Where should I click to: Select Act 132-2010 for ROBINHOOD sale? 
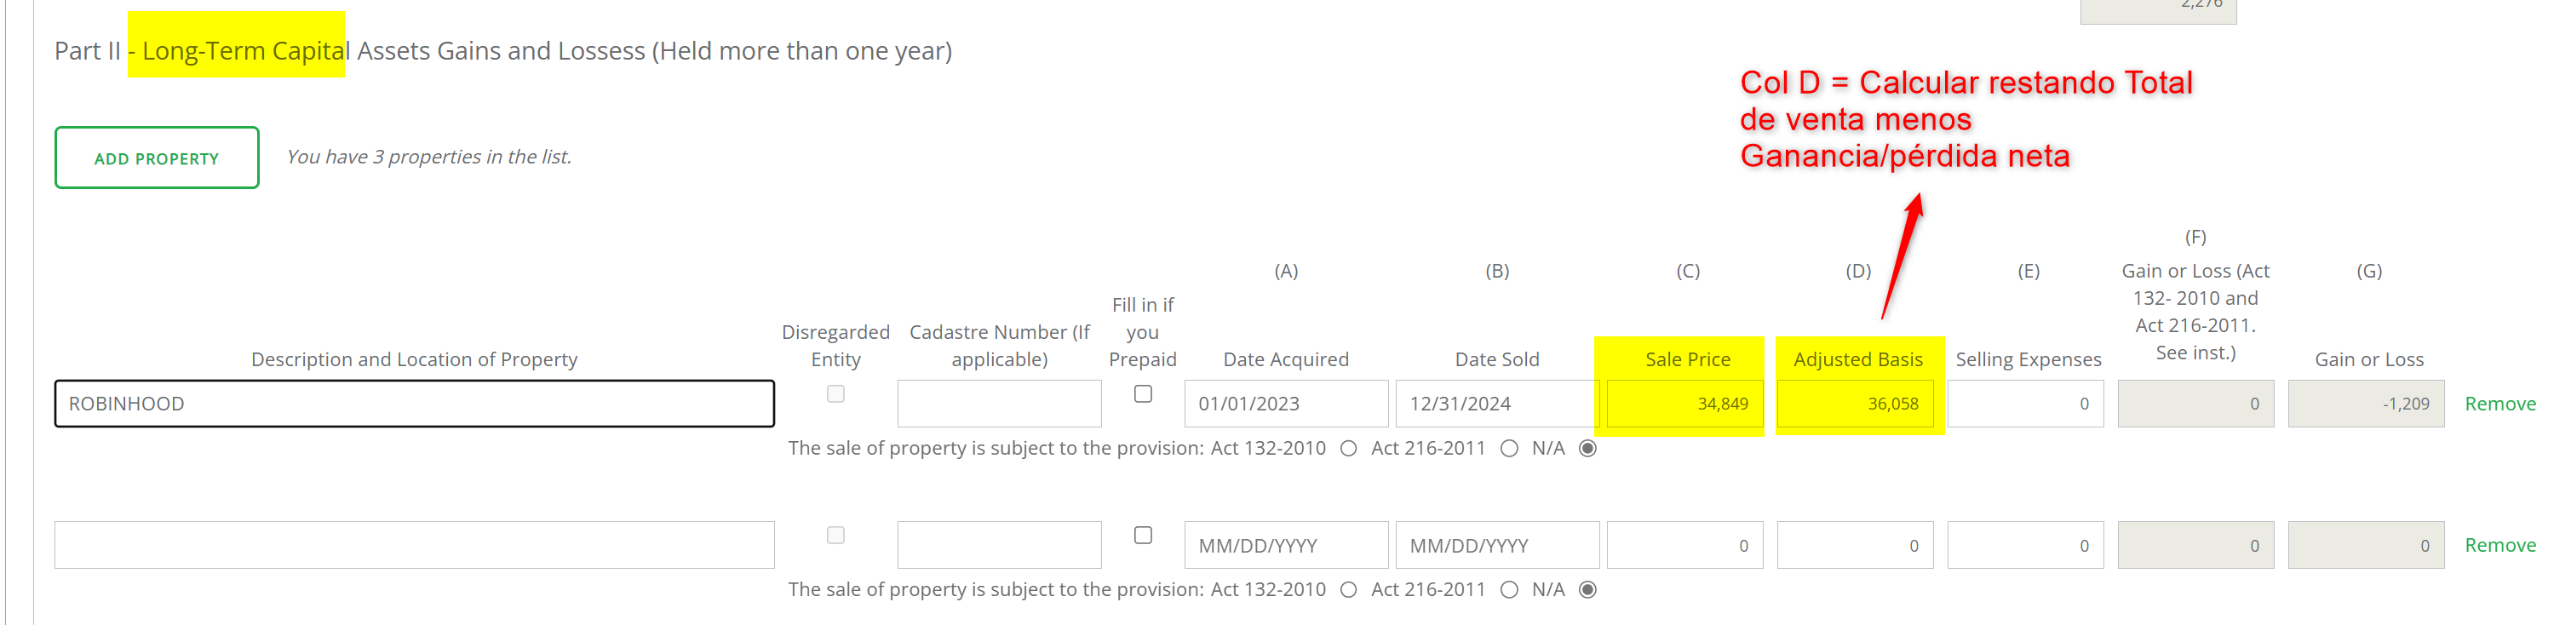click(1348, 448)
